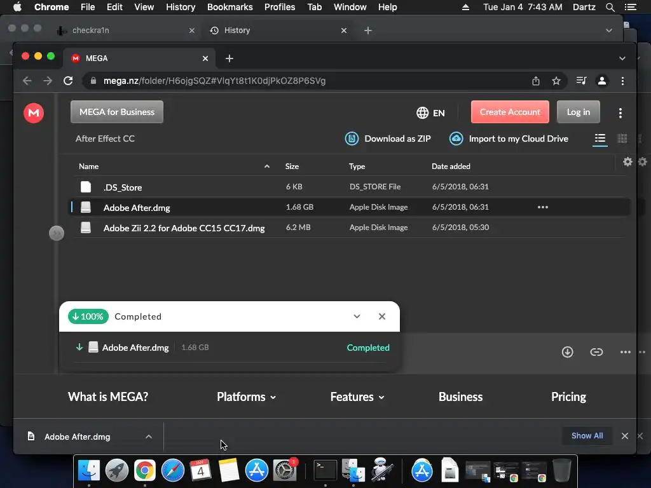The width and height of the screenshot is (651, 488).
Task: Click the get link chain icon
Action: [x=596, y=352]
